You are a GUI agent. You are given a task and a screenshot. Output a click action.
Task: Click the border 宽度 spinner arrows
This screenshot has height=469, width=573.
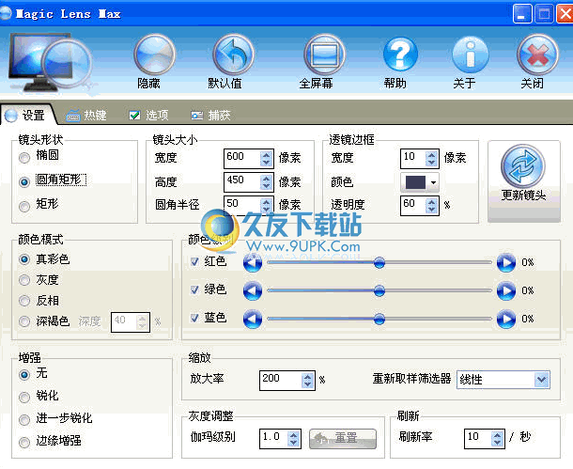point(431,159)
